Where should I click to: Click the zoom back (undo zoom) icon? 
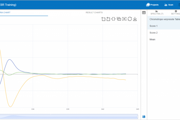(108, 19)
